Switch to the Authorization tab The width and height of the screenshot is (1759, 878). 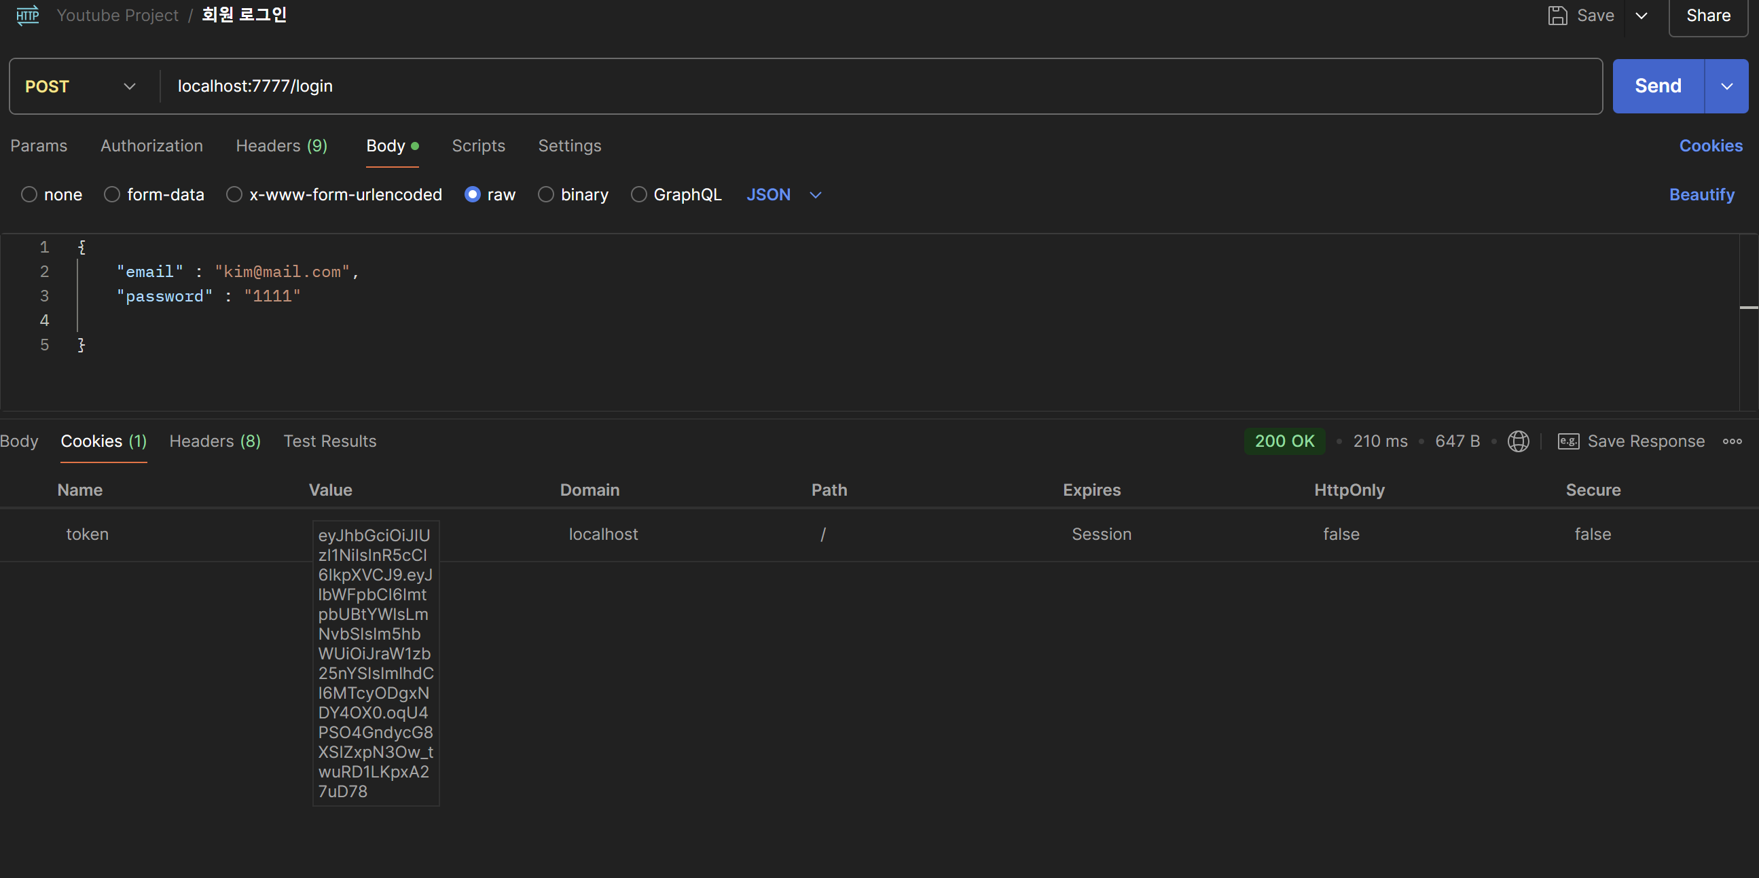click(151, 145)
